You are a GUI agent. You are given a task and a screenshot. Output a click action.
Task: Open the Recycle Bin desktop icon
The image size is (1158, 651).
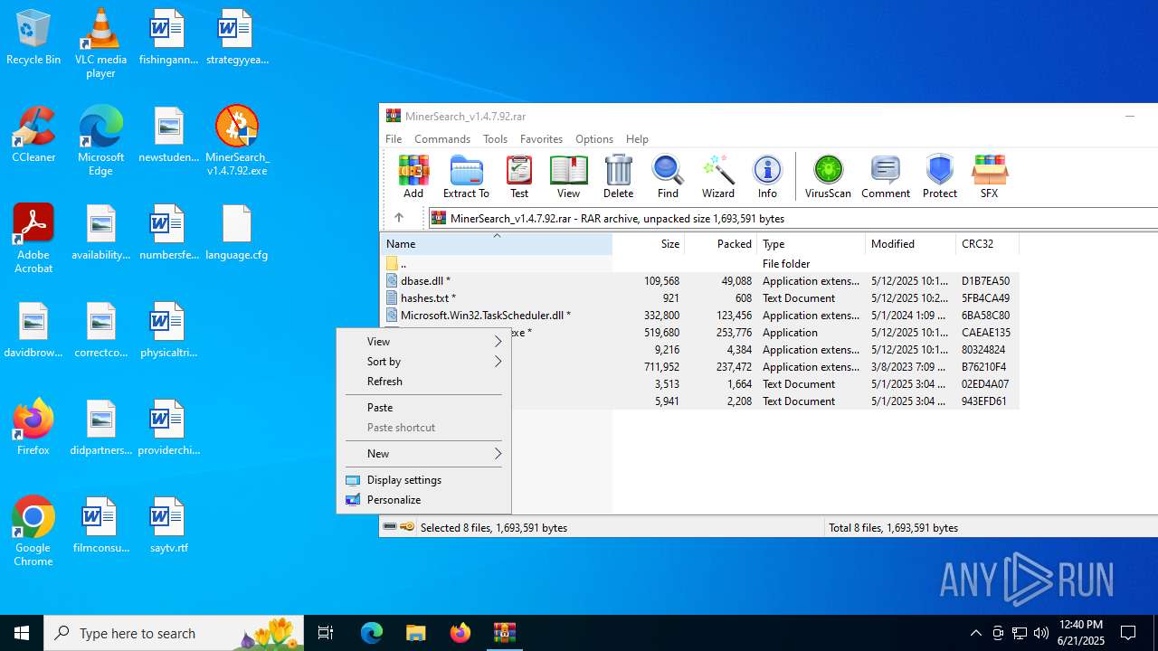(33, 38)
